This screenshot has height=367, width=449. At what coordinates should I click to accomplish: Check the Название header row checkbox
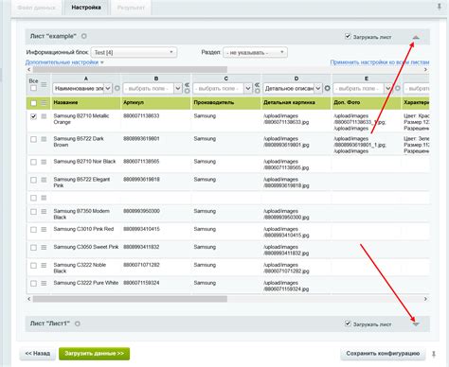point(33,103)
